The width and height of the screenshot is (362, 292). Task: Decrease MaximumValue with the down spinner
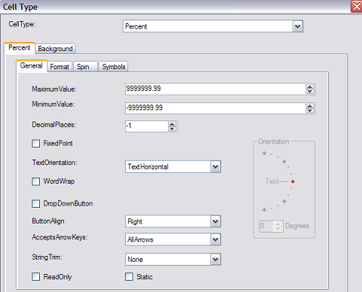(x=310, y=91)
